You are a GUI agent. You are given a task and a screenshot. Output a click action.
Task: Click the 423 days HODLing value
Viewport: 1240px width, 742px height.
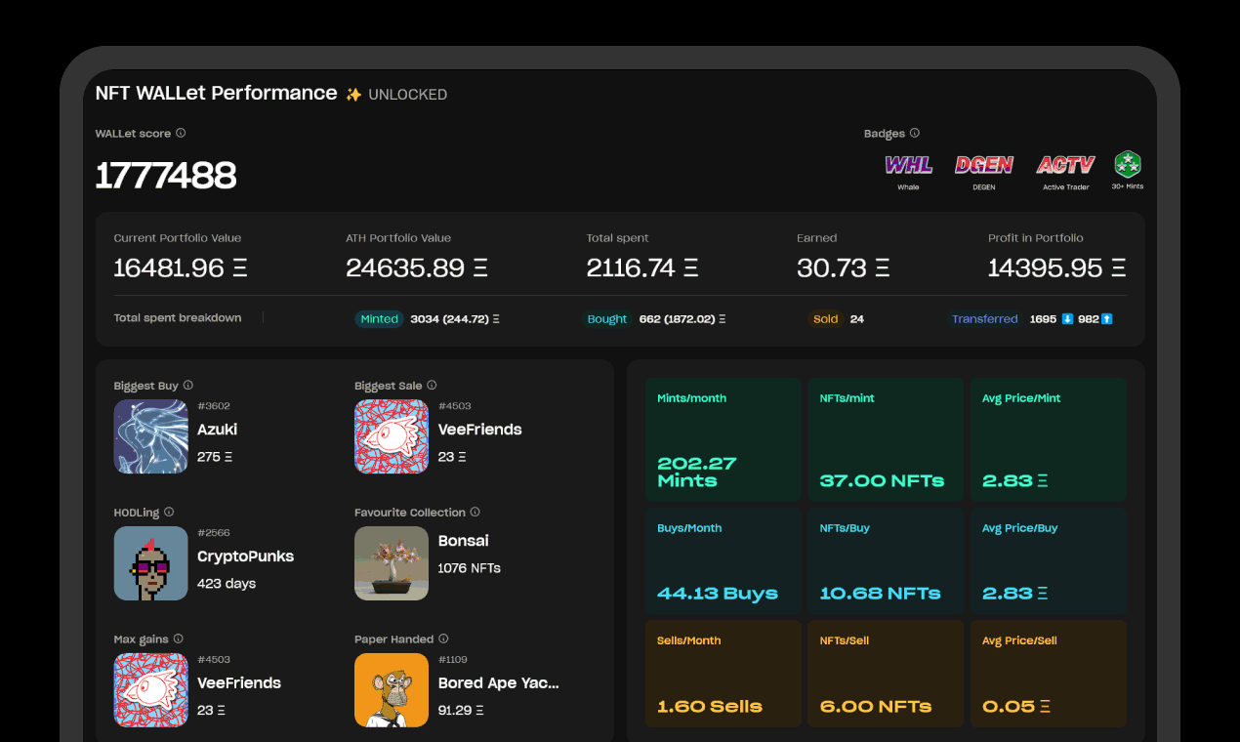point(227,584)
